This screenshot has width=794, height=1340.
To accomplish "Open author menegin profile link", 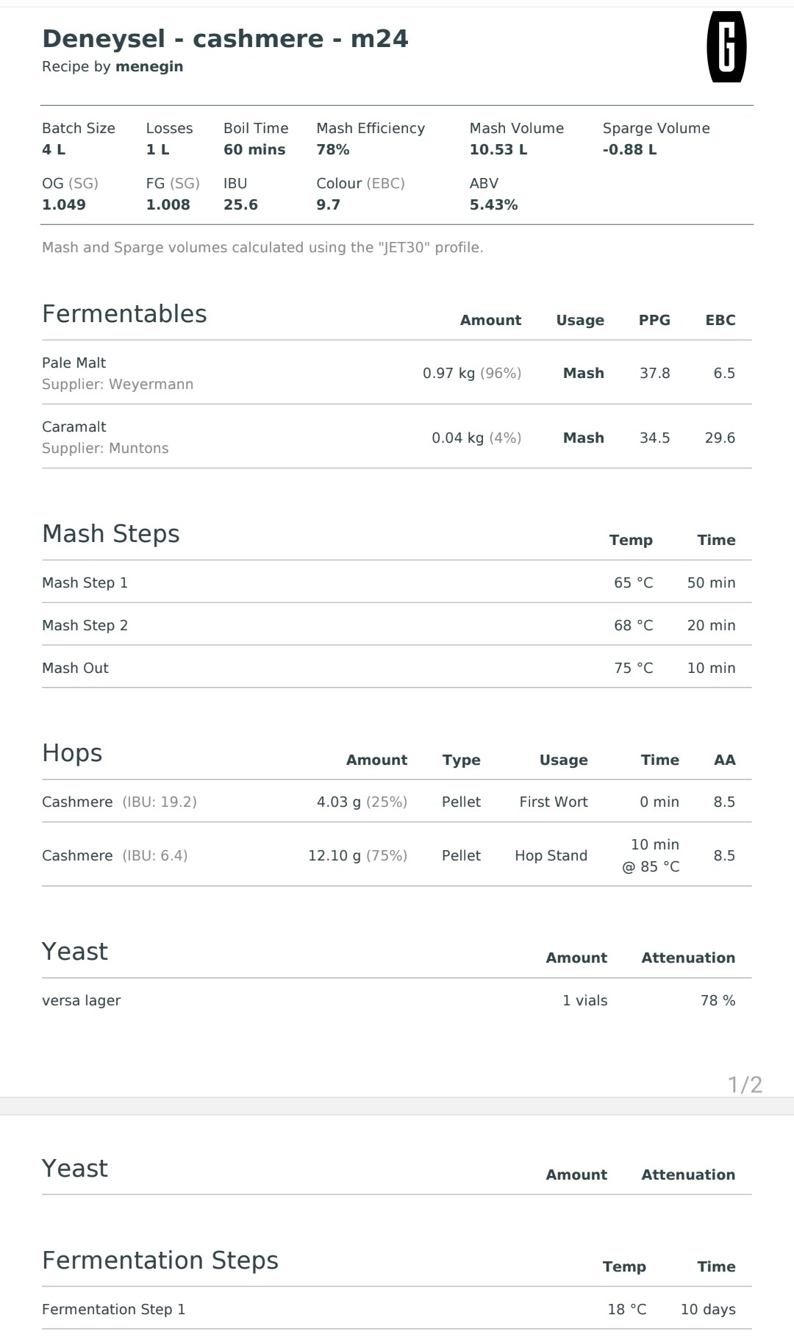I will tap(149, 66).
